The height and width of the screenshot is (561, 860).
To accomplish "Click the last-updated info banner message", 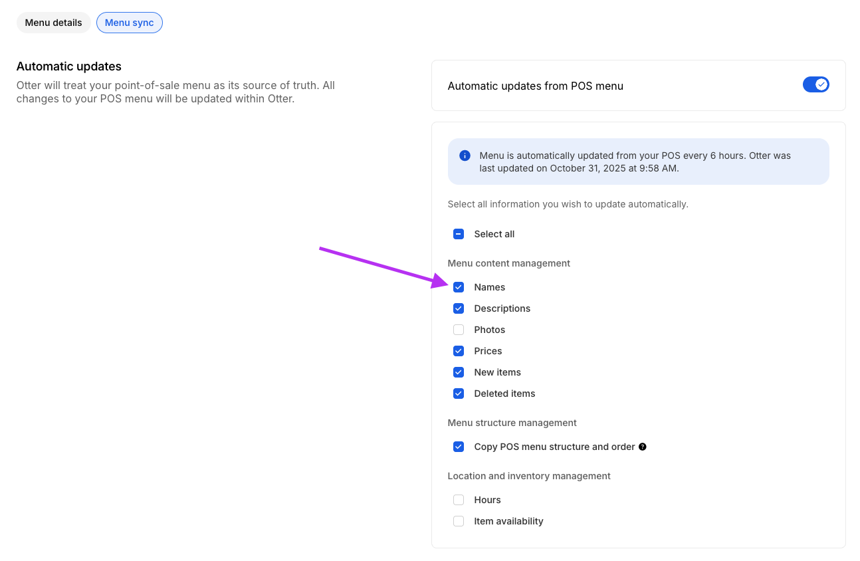I will [x=635, y=162].
